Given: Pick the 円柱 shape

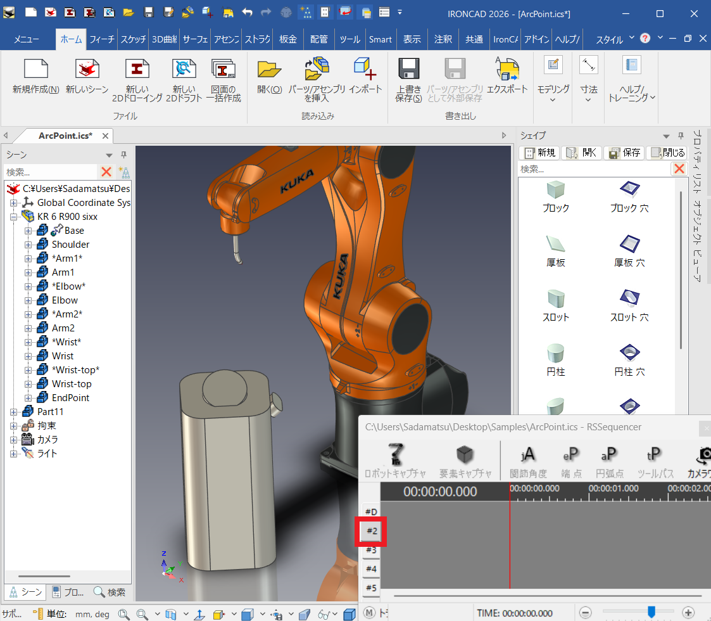Looking at the screenshot, I should 555,361.
